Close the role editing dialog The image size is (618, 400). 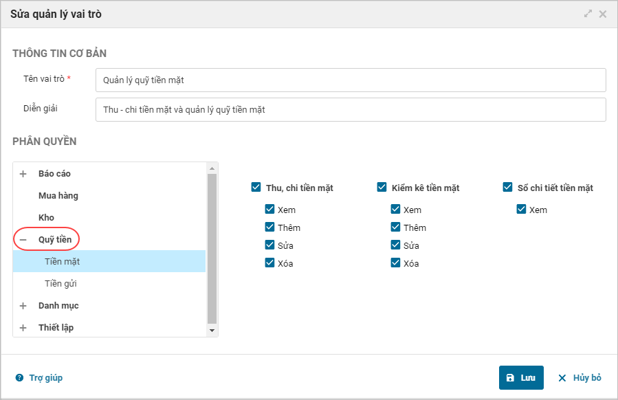[603, 14]
